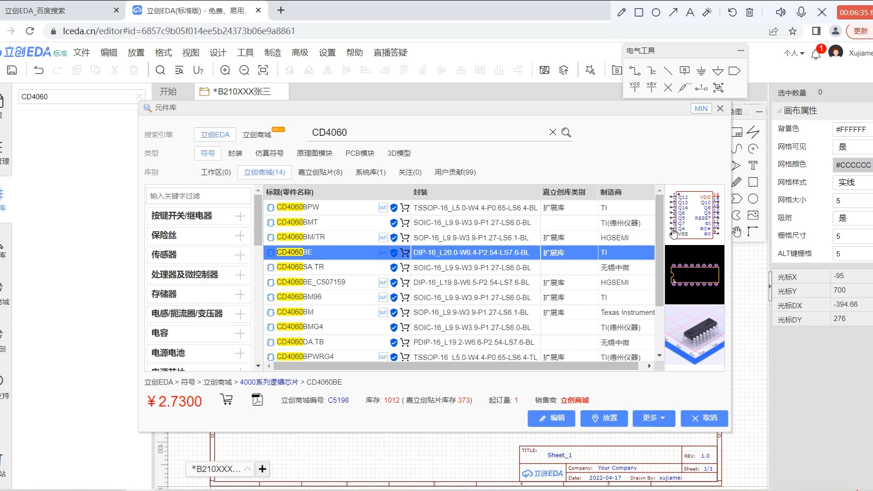Click the 背景色 #FFFFFF color field
This screenshot has width=873, height=491.
tap(853, 129)
